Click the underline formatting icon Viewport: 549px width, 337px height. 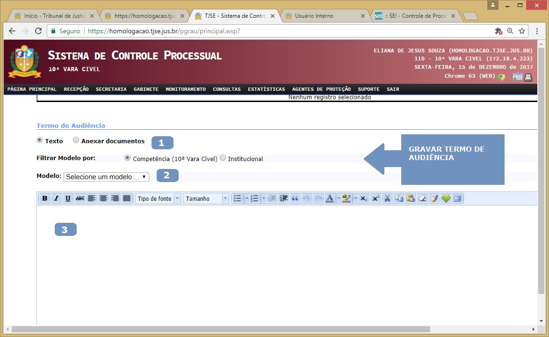[68, 198]
